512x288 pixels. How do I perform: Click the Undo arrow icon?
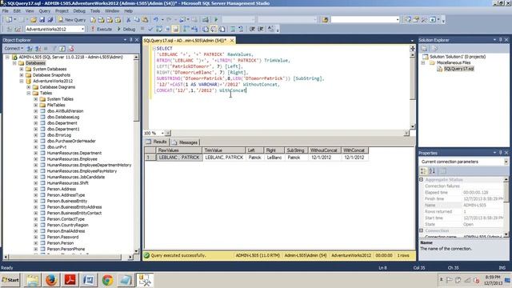(x=156, y=19)
